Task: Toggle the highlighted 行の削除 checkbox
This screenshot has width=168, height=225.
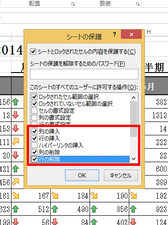Action: click(34, 159)
